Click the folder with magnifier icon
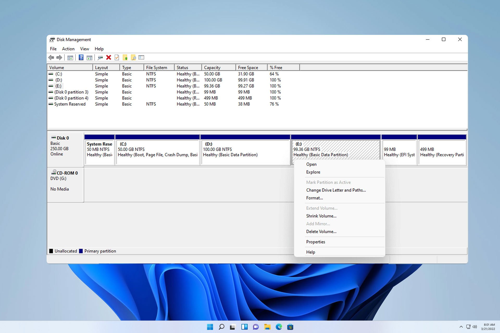 (133, 57)
